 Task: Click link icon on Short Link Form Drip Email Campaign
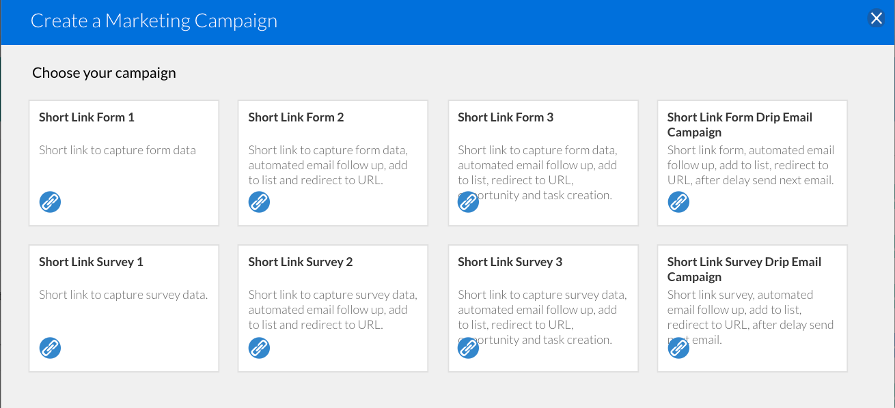click(678, 202)
